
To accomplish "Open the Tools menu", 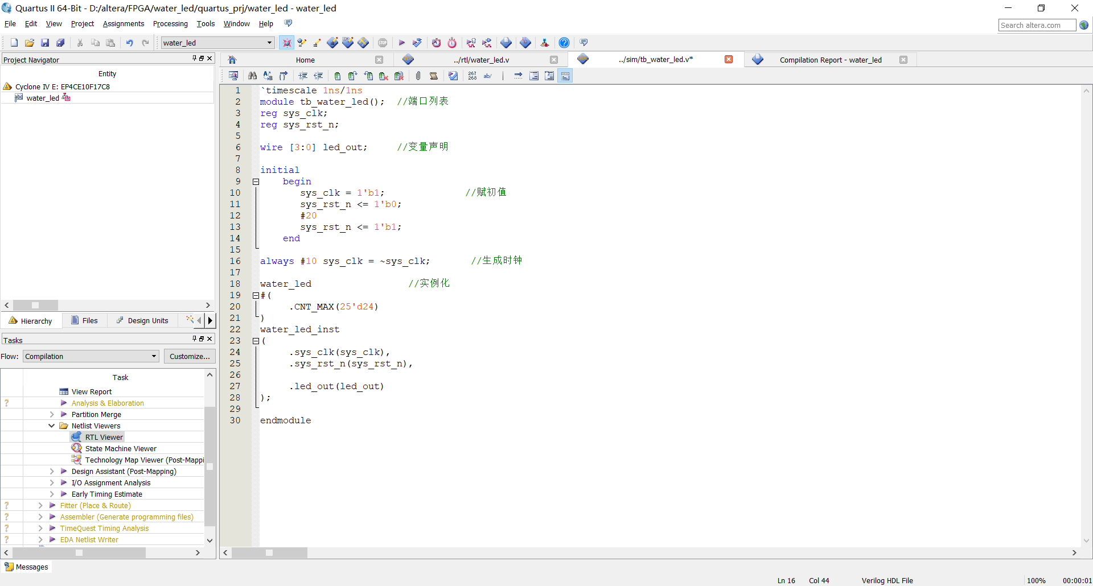I will point(206,24).
